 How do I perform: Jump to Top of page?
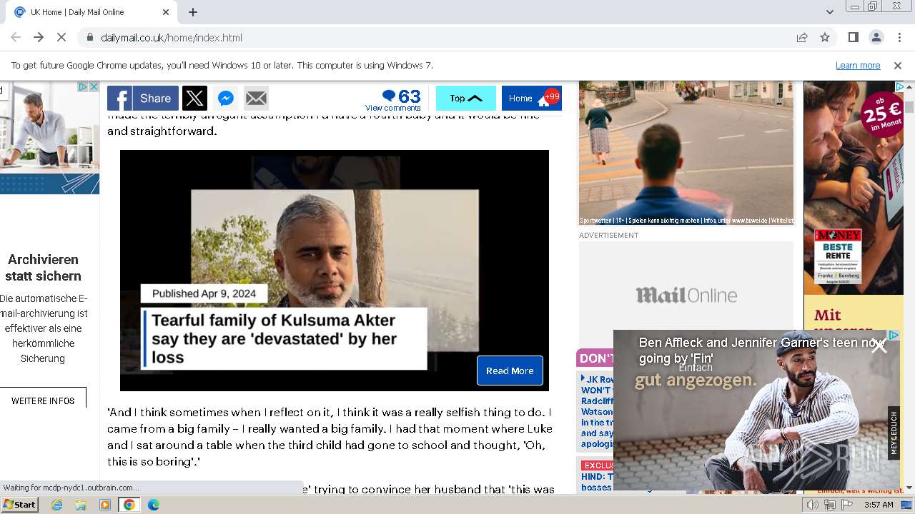(465, 99)
